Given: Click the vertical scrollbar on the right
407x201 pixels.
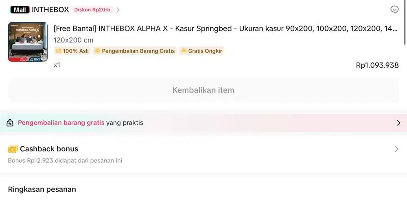Looking at the screenshot, I should pos(405,24).
